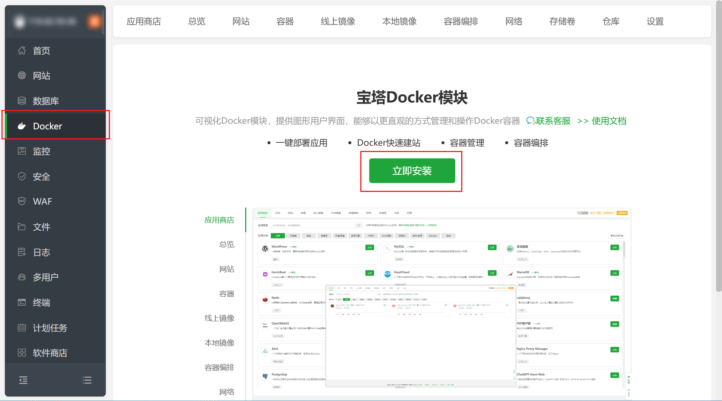Select the 首页 home icon
722x401 pixels.
[41, 51]
